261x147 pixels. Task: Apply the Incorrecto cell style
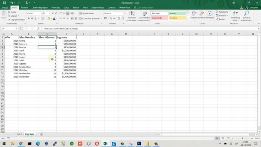pyautogui.click(x=159, y=18)
